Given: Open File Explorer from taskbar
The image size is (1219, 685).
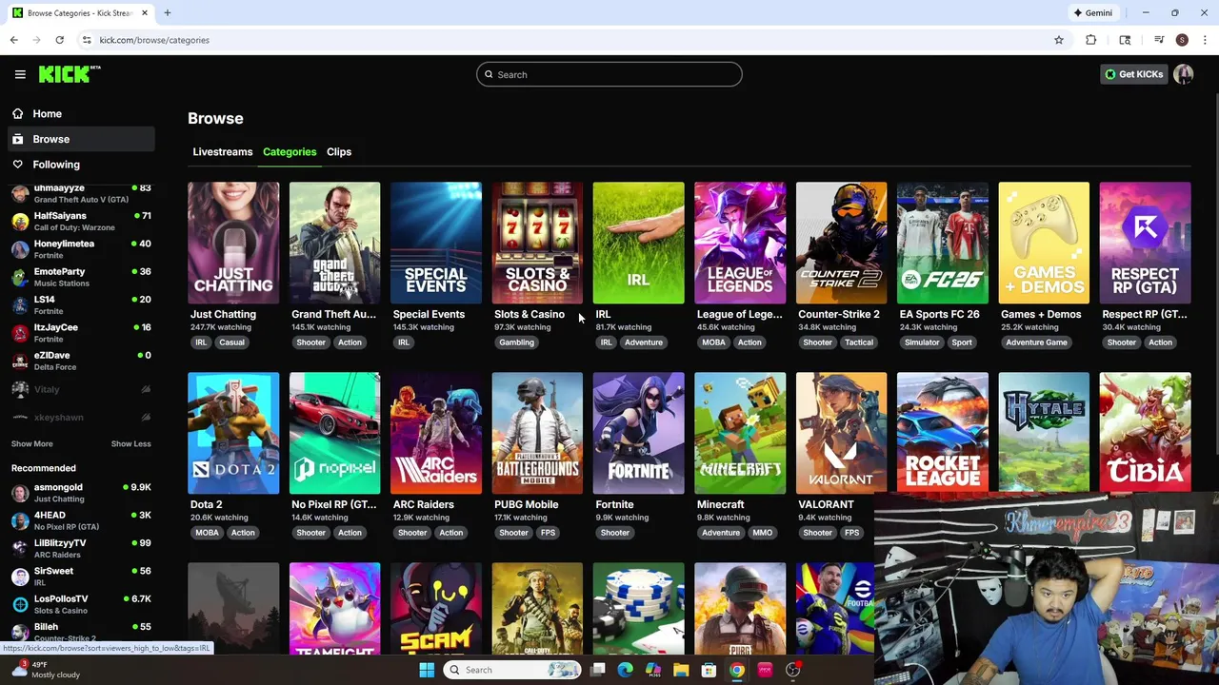Looking at the screenshot, I should (x=681, y=670).
